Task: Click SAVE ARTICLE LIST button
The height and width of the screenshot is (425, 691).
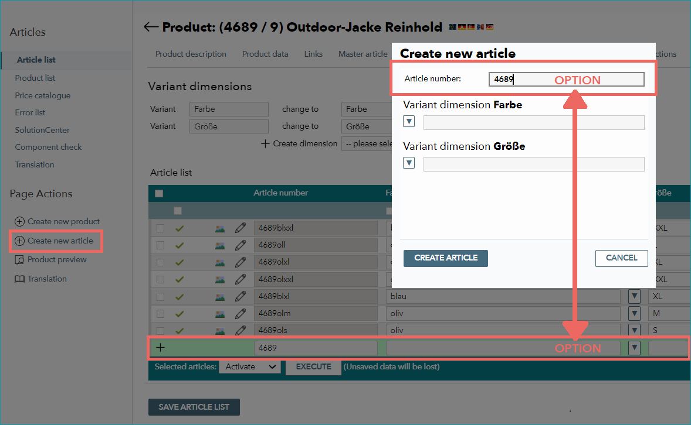Action: pyautogui.click(x=194, y=407)
